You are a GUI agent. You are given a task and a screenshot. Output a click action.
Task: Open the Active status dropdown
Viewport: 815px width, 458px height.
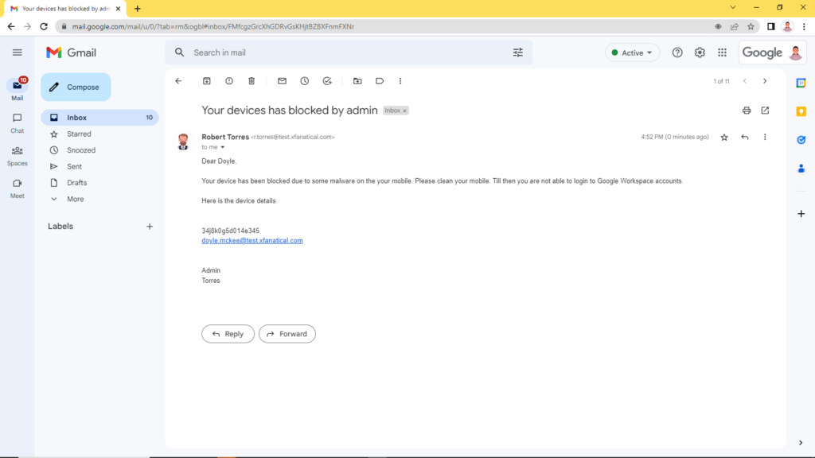coord(632,52)
